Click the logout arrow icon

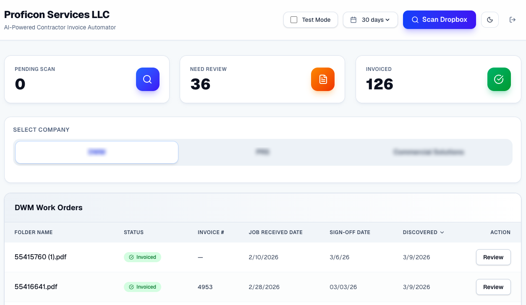[x=512, y=20]
